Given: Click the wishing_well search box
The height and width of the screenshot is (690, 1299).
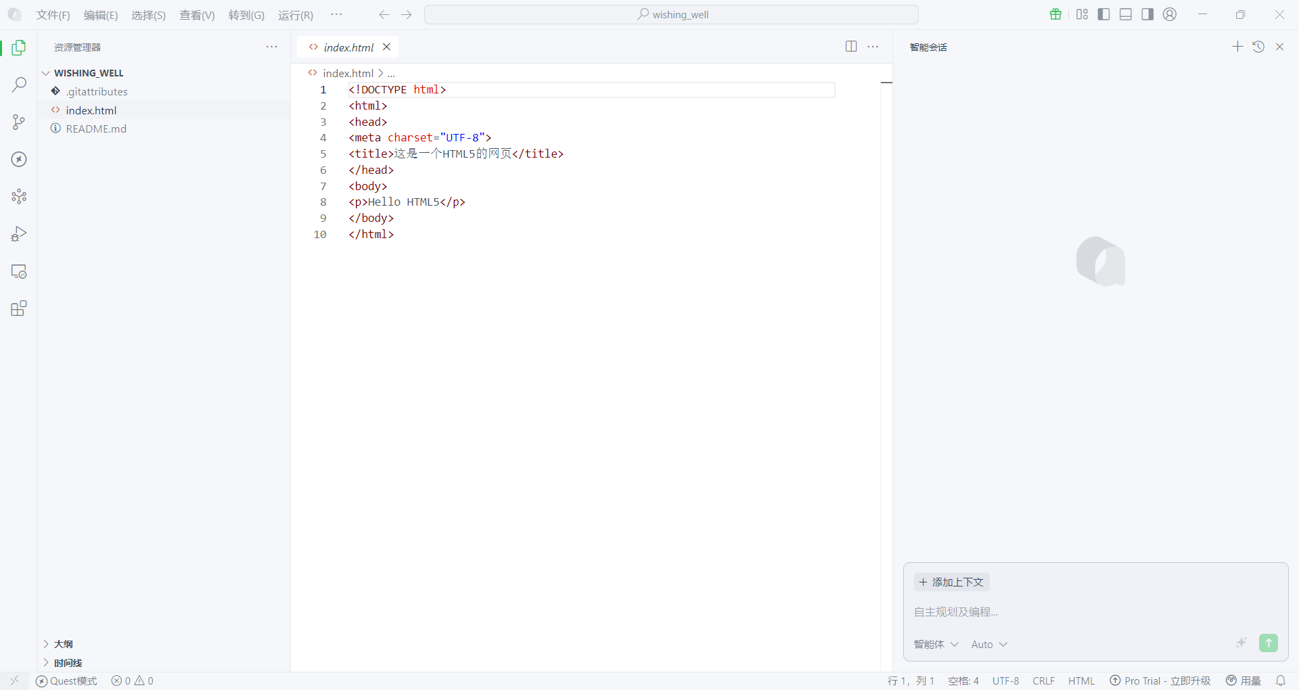Looking at the screenshot, I should [x=671, y=14].
